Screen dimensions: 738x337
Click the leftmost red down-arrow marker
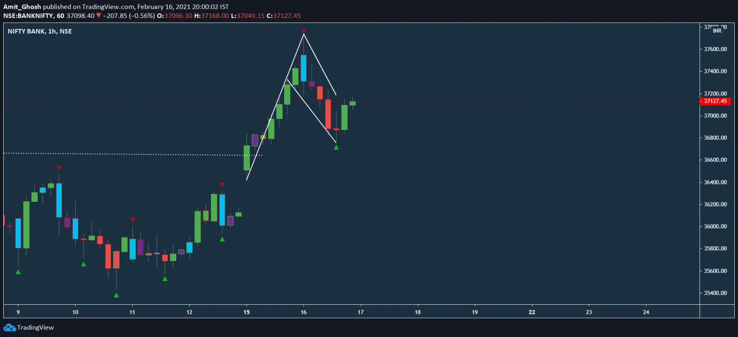[x=59, y=168]
